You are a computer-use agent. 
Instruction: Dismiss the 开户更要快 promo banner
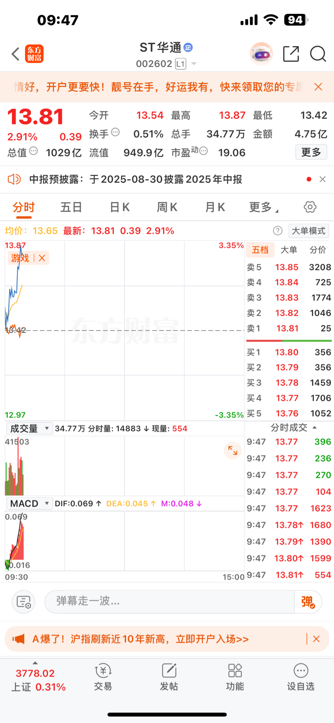(318, 87)
